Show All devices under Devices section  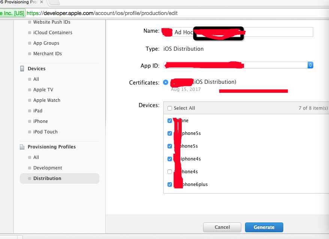(36, 79)
